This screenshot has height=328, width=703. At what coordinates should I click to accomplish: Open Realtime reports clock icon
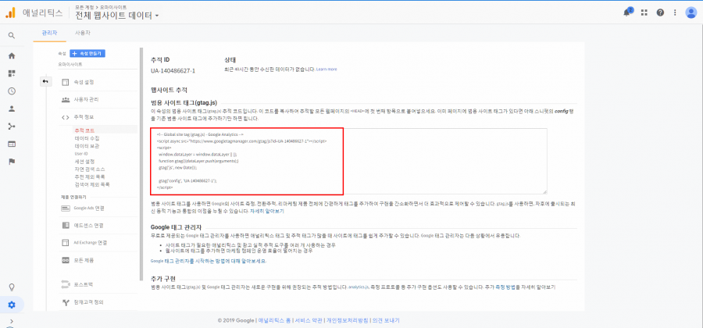pyautogui.click(x=12, y=91)
